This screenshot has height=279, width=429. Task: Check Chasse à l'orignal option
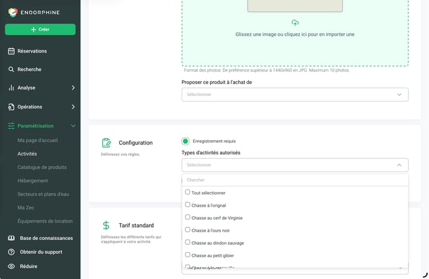[188, 205]
